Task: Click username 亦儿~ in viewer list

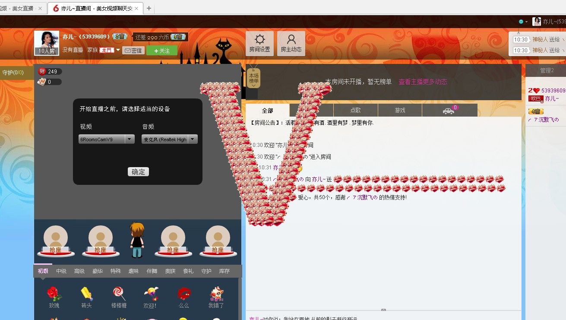Action: pyautogui.click(x=552, y=98)
